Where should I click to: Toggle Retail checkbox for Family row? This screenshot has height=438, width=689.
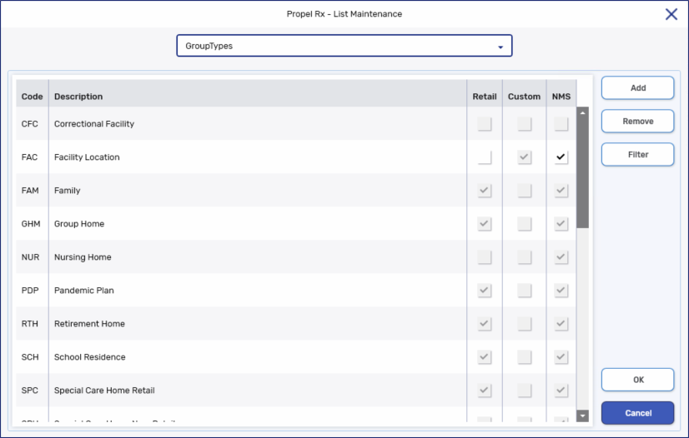click(485, 191)
